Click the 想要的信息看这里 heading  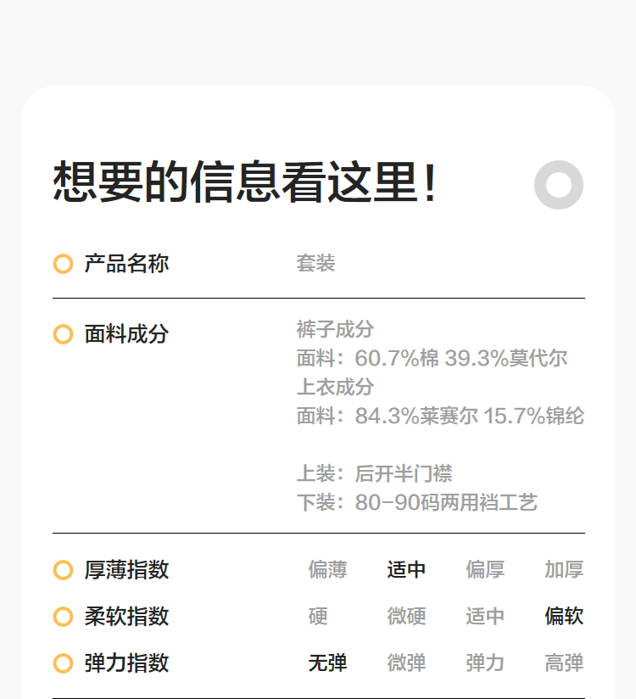click(245, 182)
